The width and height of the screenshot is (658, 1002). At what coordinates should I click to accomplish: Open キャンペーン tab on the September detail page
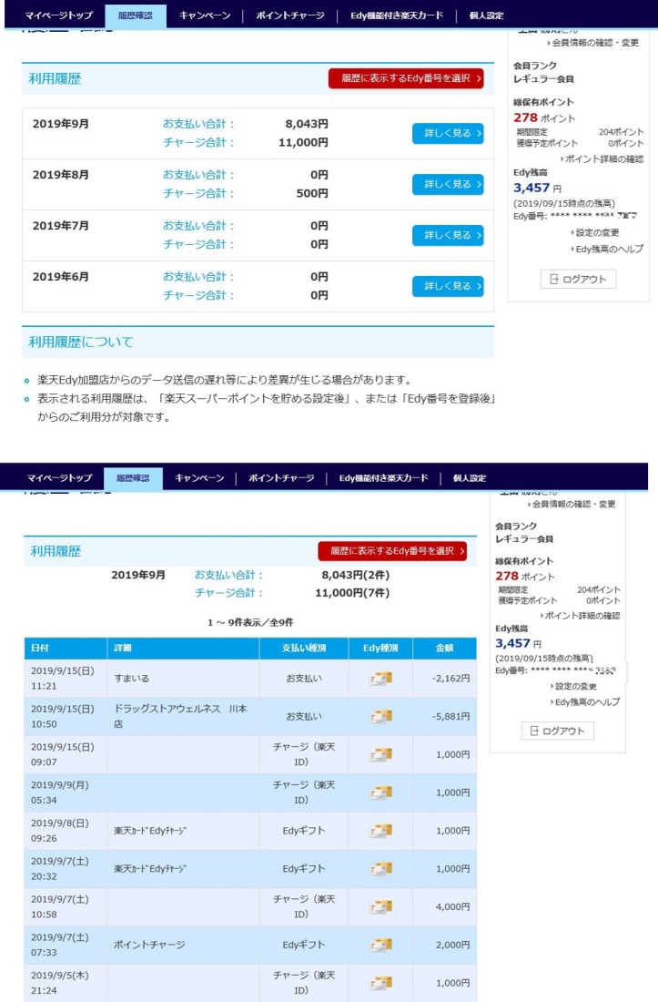pos(199,478)
